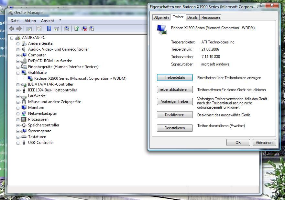Screen dimensions: 285x200
Task: Select the Treiber tab
Action: [x=178, y=17]
